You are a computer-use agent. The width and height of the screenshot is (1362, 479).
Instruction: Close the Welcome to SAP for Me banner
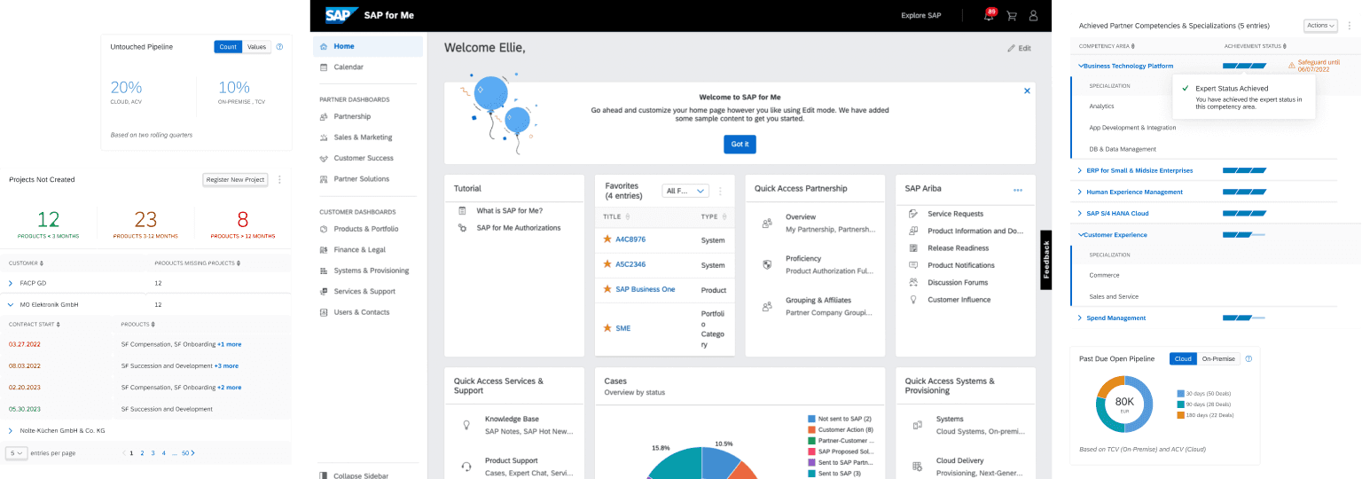[1027, 90]
